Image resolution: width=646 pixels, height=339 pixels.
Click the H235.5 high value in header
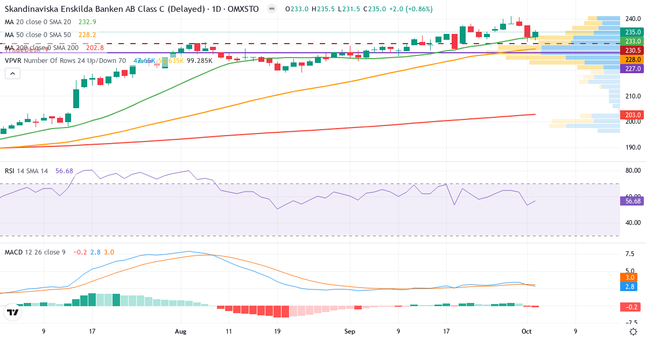(x=322, y=9)
